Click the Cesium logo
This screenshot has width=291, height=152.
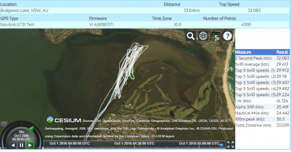click(x=64, y=120)
